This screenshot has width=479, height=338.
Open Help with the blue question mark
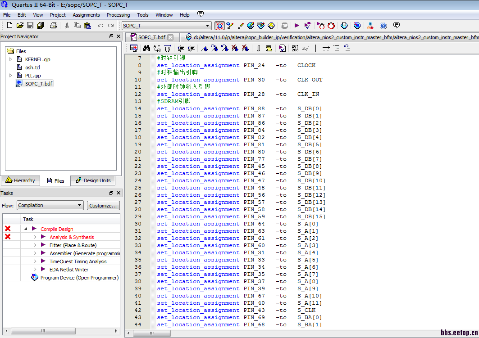coord(383,26)
